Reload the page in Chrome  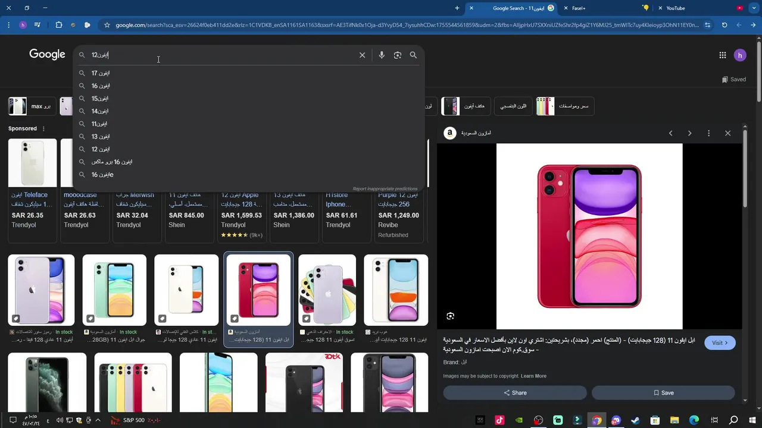724,25
